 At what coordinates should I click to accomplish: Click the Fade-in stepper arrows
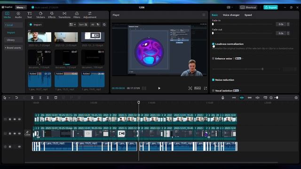click(x=288, y=24)
